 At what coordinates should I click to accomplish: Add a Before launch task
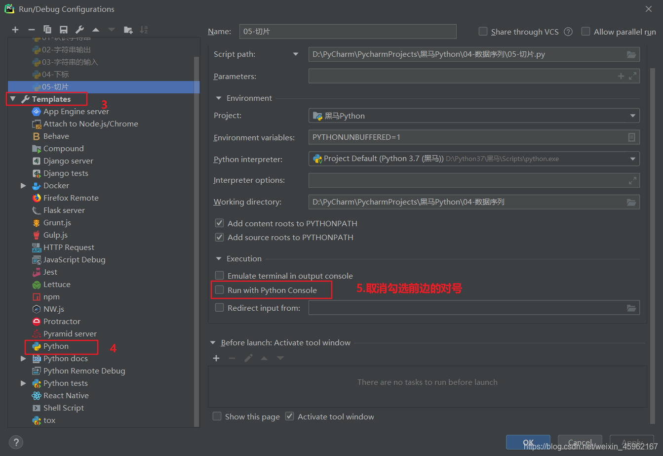click(x=216, y=358)
